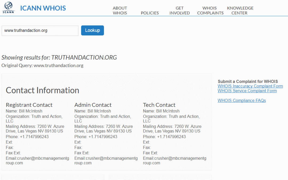
Task: Open WHOIS Inaccuracy Complaint Form link
Action: pyautogui.click(x=250, y=86)
